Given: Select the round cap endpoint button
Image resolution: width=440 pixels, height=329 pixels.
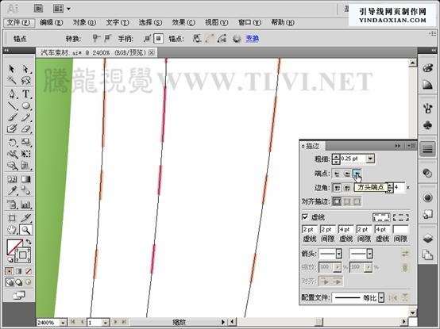Looking at the screenshot, I should tap(347, 174).
